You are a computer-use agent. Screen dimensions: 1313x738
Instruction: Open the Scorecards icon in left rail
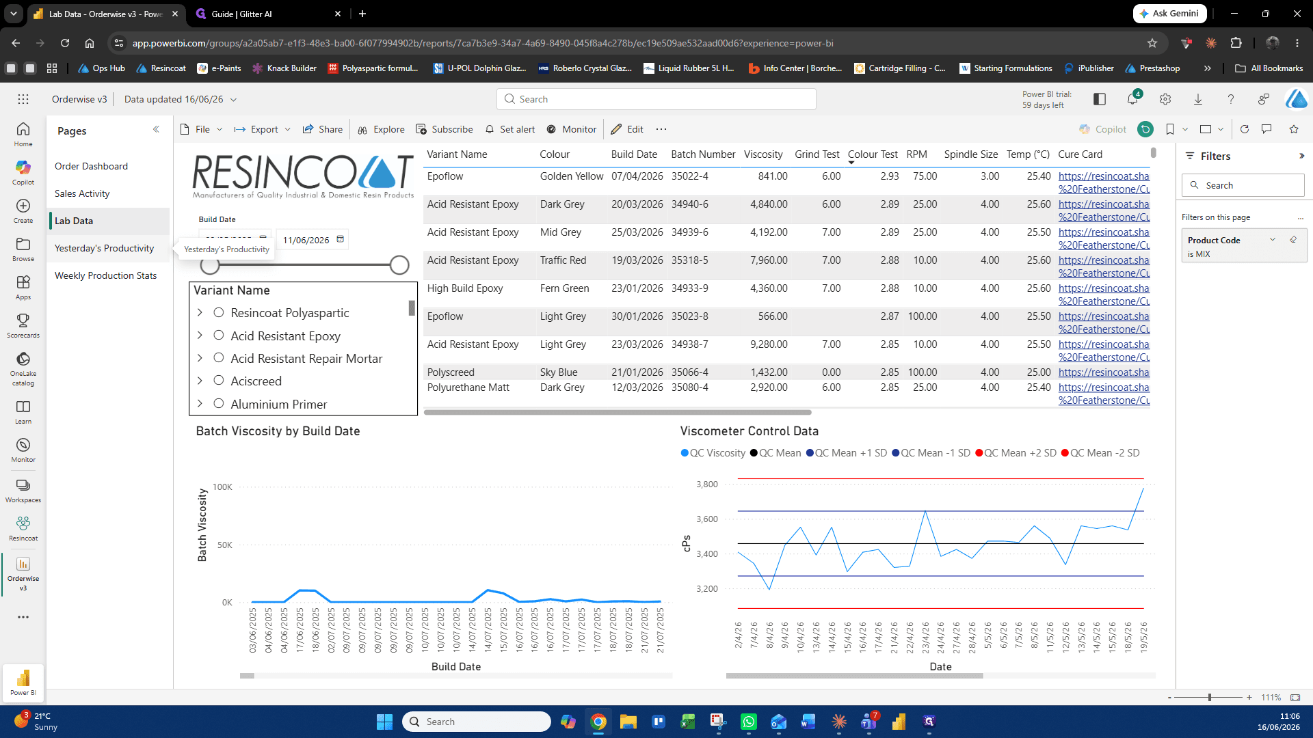click(x=23, y=325)
